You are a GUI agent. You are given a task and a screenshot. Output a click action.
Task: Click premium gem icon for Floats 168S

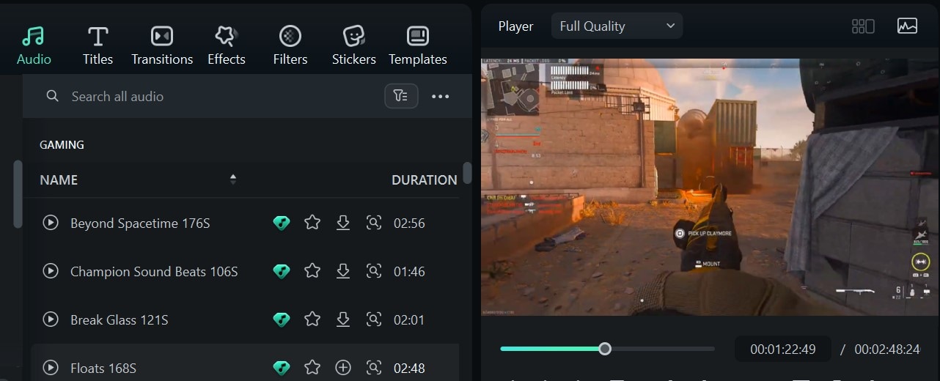281,368
